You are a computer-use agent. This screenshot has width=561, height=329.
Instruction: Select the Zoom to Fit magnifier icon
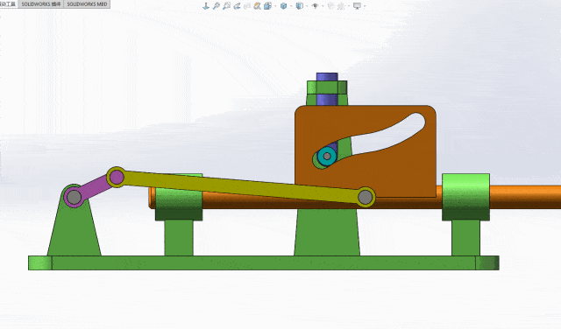tap(217, 6)
